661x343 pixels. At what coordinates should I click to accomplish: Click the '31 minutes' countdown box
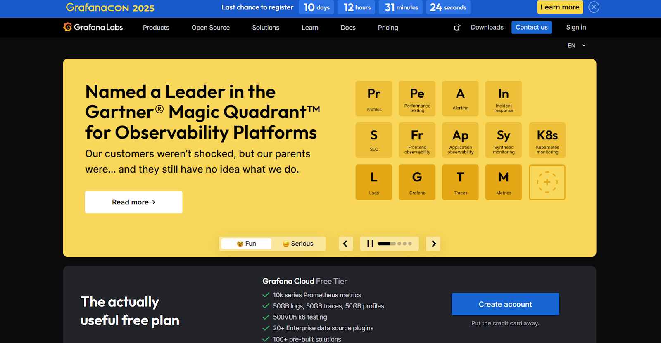pyautogui.click(x=401, y=7)
